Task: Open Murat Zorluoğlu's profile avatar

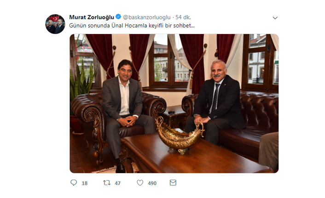Action: 55,24
